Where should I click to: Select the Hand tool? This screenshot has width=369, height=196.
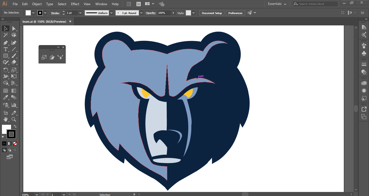(x=5, y=119)
